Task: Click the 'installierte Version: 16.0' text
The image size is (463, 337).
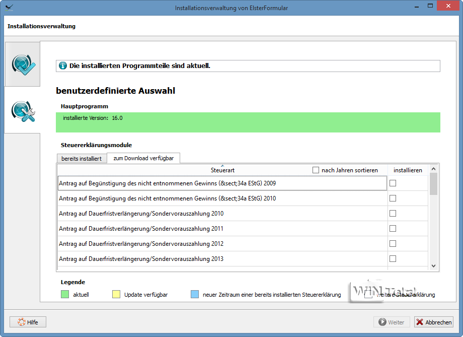Action: pos(93,118)
